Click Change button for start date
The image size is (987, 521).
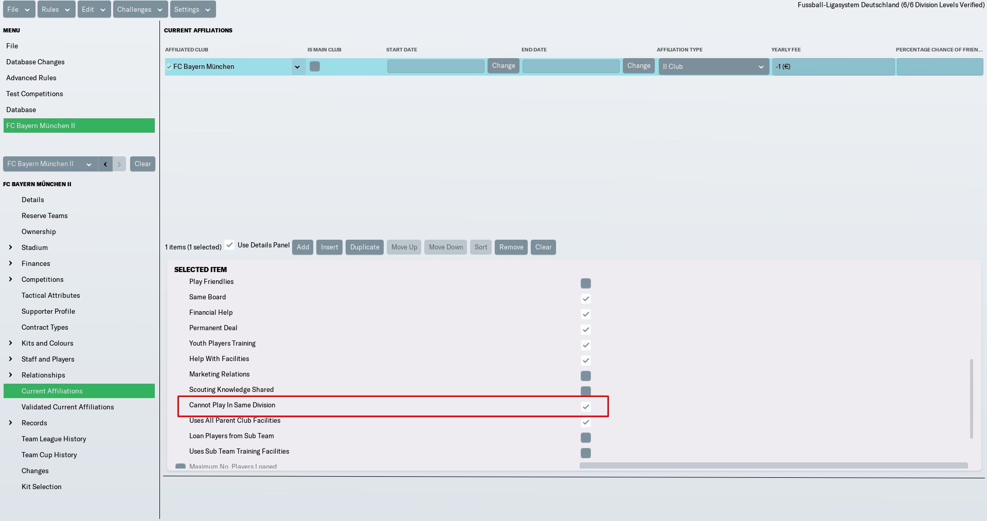coord(504,66)
